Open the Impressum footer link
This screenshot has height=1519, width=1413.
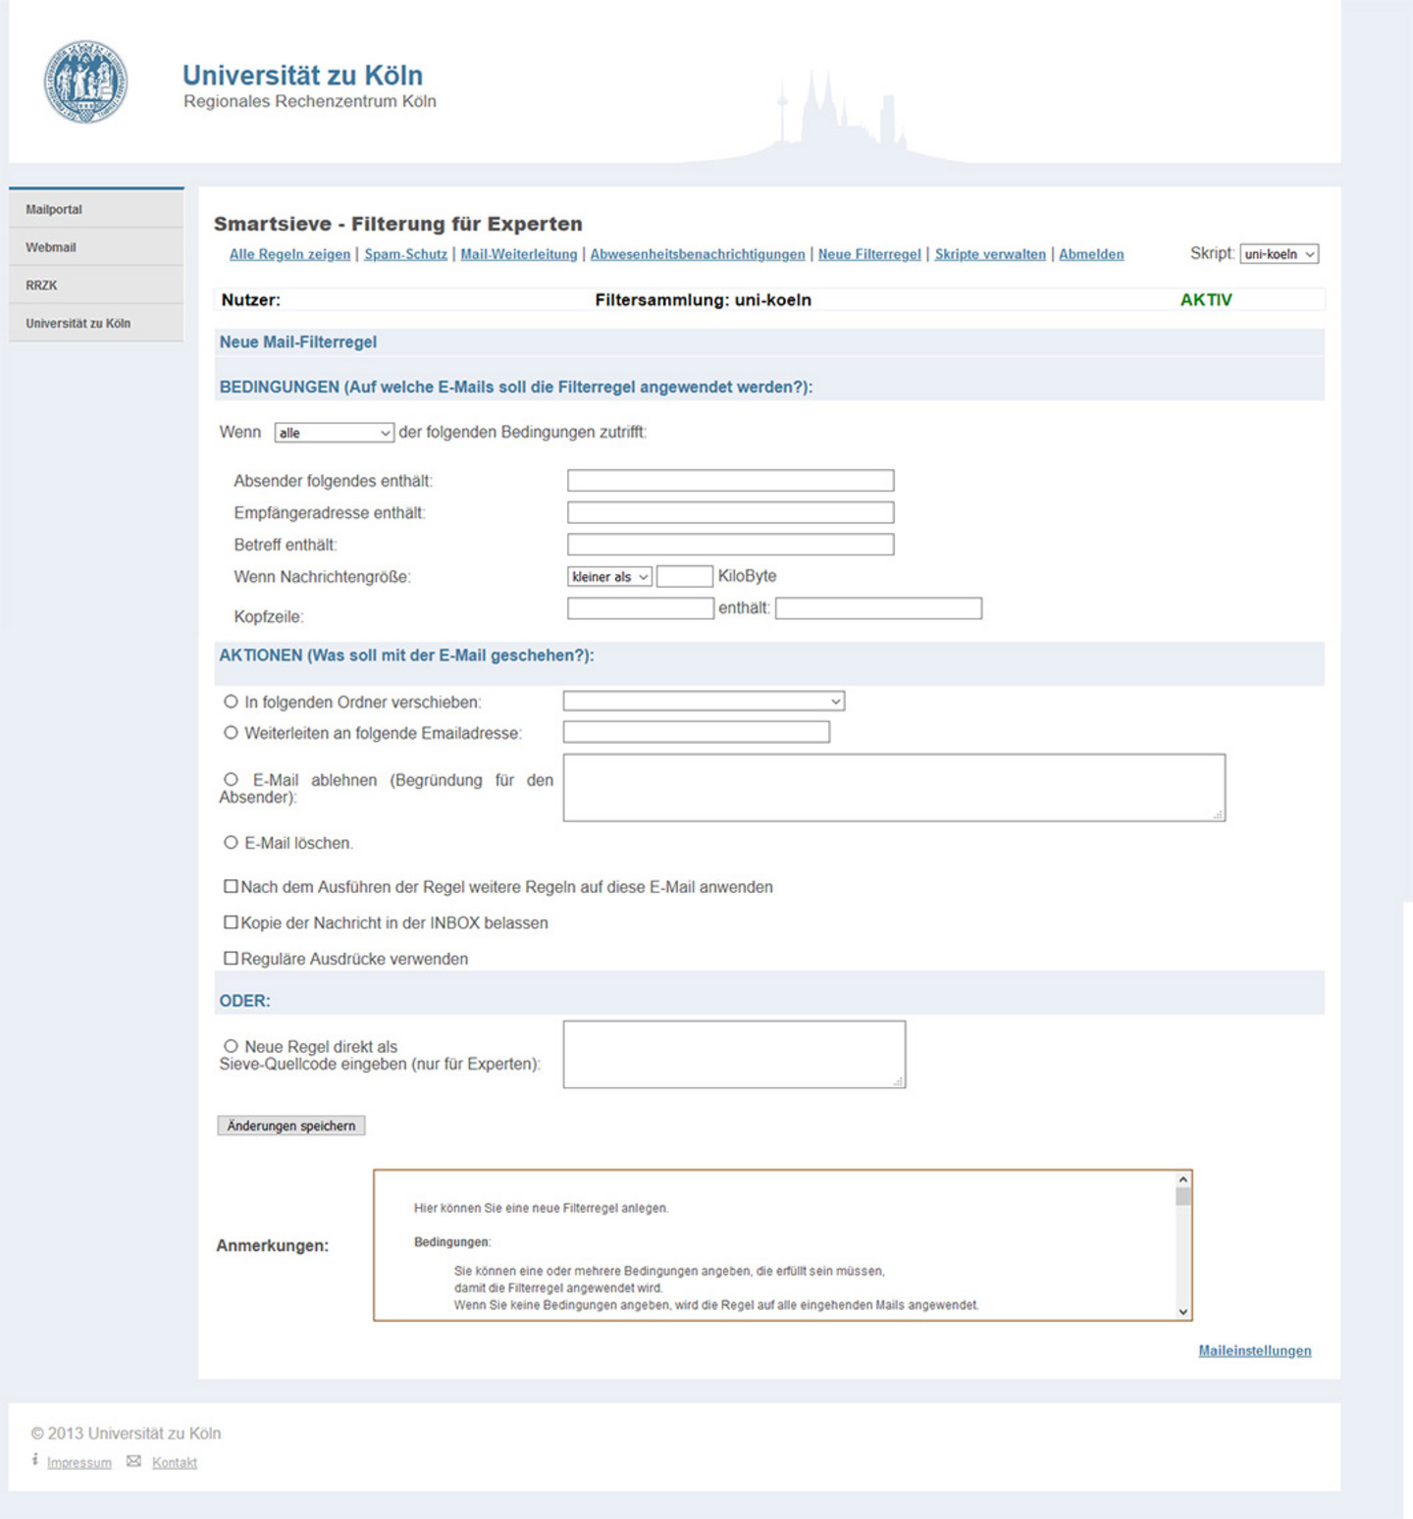(79, 1462)
